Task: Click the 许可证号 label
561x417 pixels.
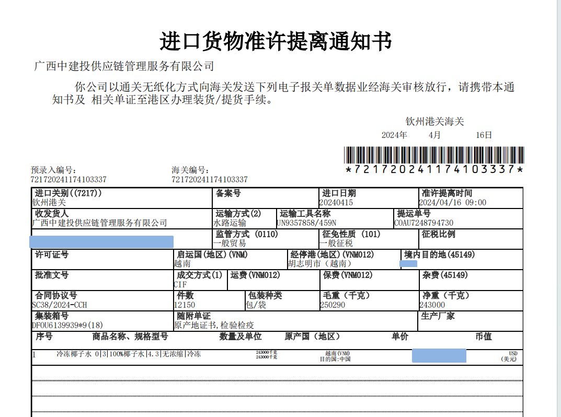Action: [x=52, y=254]
